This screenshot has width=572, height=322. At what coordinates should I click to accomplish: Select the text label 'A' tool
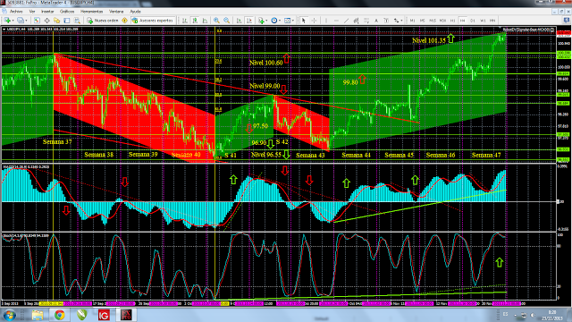[x=376, y=21]
